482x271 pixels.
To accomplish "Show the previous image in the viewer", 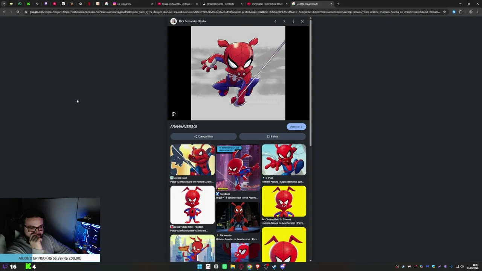I will (275, 21).
